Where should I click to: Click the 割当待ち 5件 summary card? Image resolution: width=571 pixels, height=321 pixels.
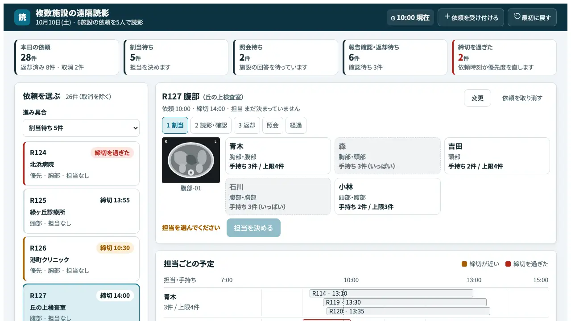tap(176, 58)
